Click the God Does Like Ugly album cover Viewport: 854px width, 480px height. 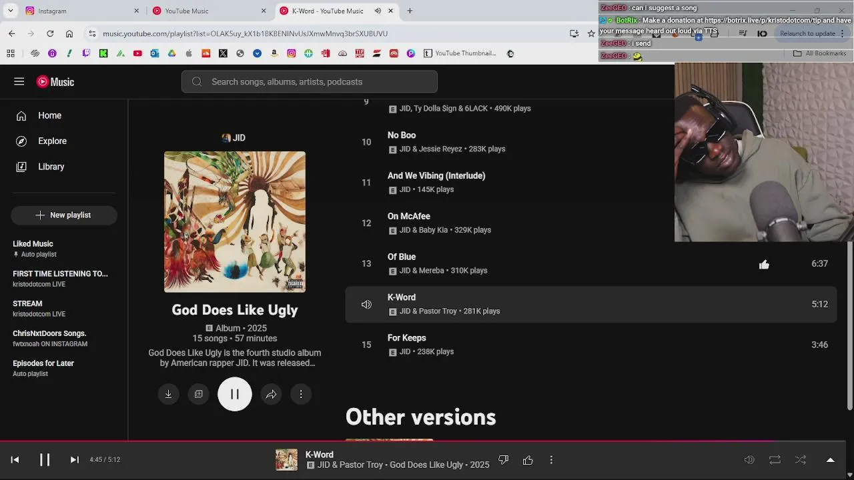235,222
